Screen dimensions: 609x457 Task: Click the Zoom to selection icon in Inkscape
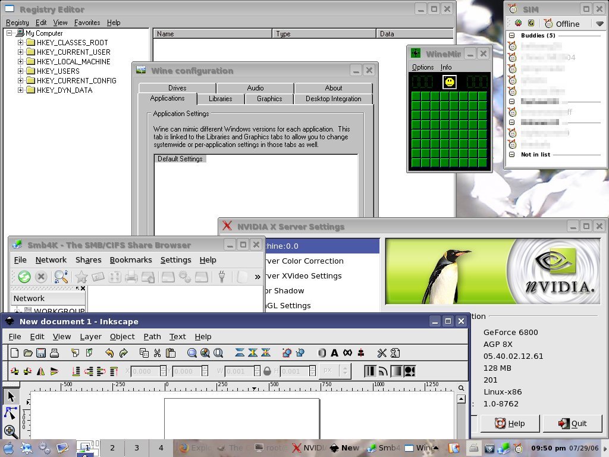[192, 353]
